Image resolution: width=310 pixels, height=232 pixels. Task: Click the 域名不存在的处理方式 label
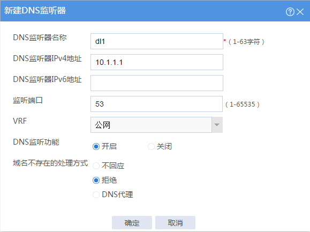(x=50, y=163)
